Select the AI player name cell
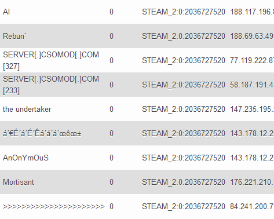This screenshot has height=219, width=274. [6, 12]
